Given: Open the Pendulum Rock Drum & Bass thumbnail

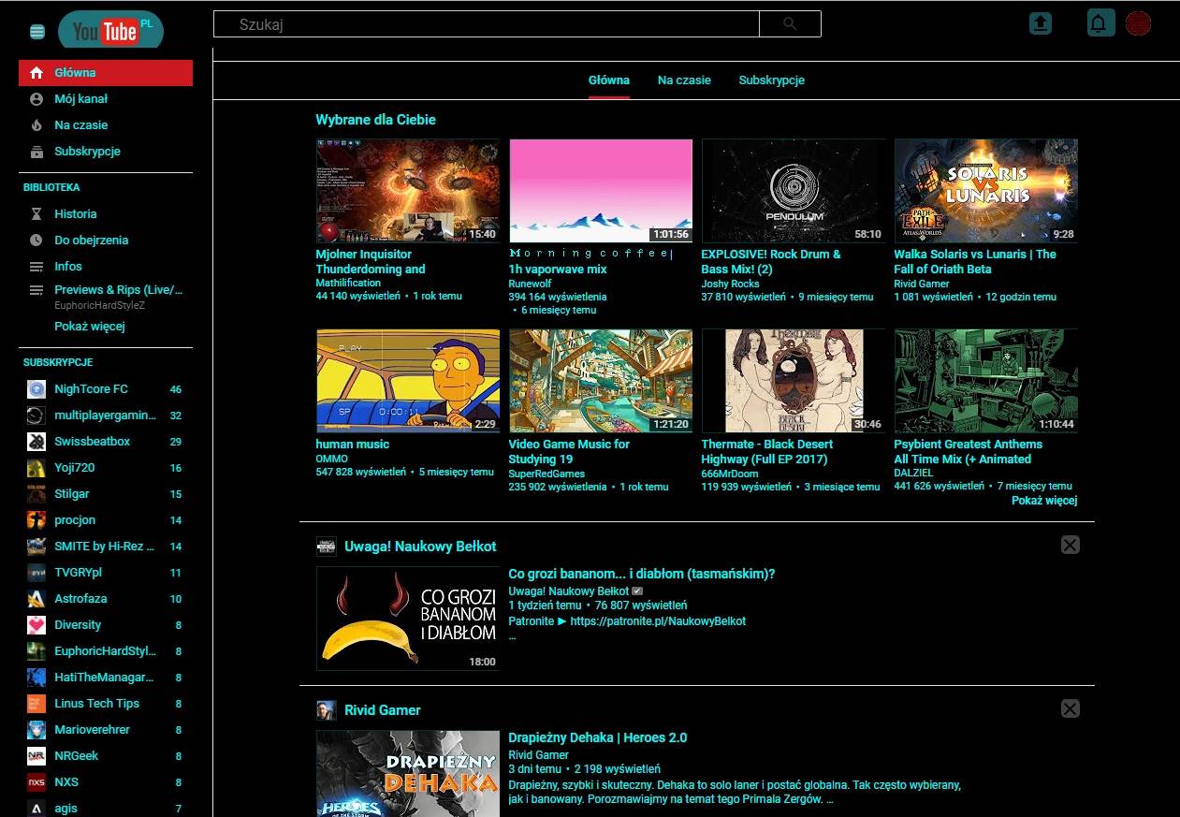Looking at the screenshot, I should pos(794,191).
